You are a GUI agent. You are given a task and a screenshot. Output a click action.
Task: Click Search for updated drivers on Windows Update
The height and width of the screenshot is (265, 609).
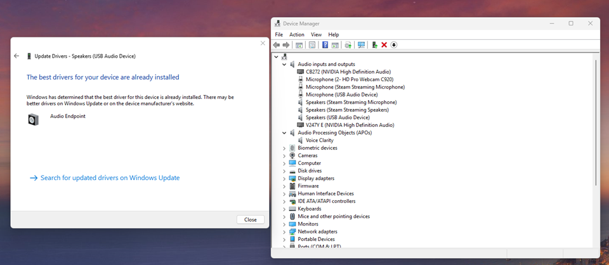pos(105,178)
